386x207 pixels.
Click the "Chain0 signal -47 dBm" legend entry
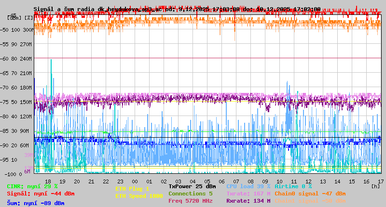tap(310, 194)
